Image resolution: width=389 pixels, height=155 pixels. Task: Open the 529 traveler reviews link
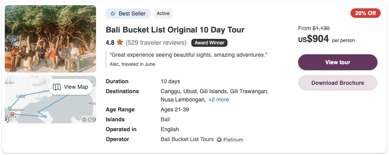[156, 42]
